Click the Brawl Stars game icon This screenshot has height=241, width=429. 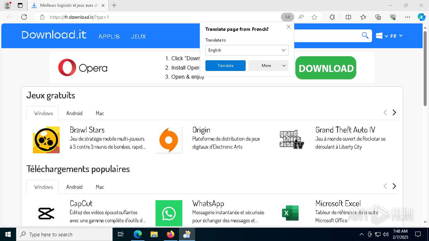click(x=46, y=140)
